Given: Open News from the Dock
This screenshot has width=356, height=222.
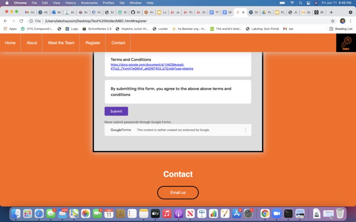Looking at the screenshot, I should tap(190, 213).
